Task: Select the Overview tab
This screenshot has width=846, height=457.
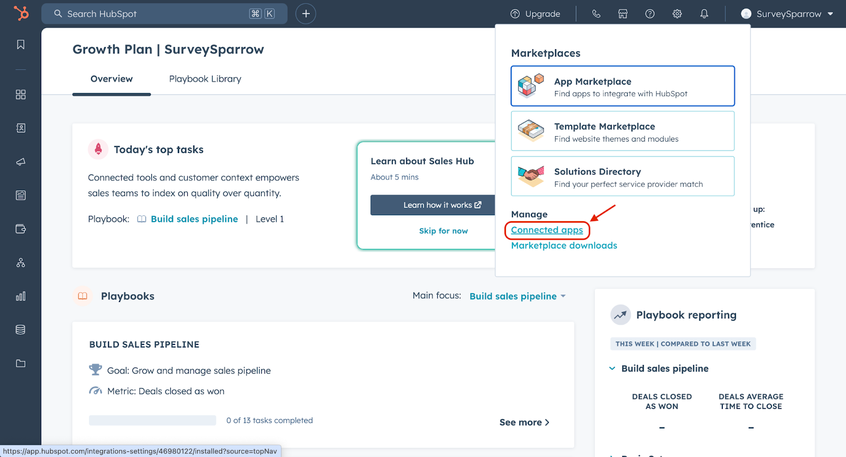Action: [x=112, y=79]
